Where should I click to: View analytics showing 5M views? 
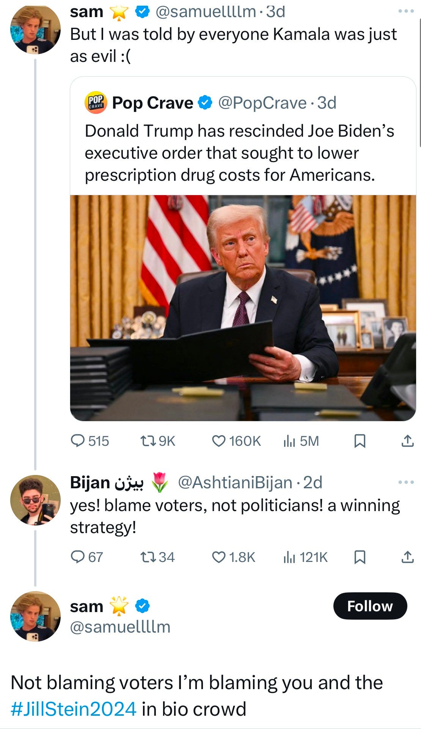[x=301, y=441]
